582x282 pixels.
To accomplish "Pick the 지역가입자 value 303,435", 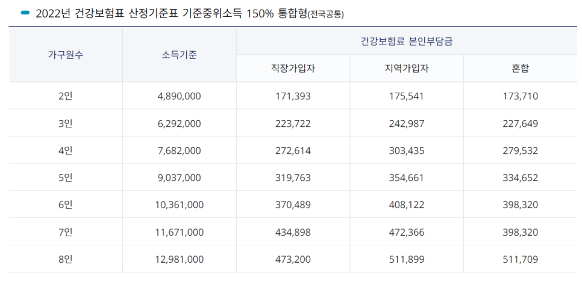I will click(x=407, y=151).
